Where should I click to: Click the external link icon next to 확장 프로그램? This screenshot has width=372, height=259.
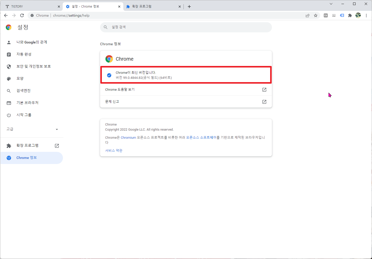coord(57,146)
